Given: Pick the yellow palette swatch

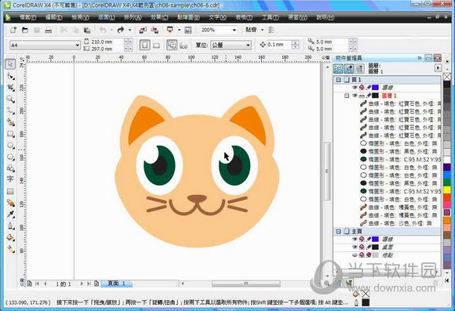Looking at the screenshot, I should (447, 190).
